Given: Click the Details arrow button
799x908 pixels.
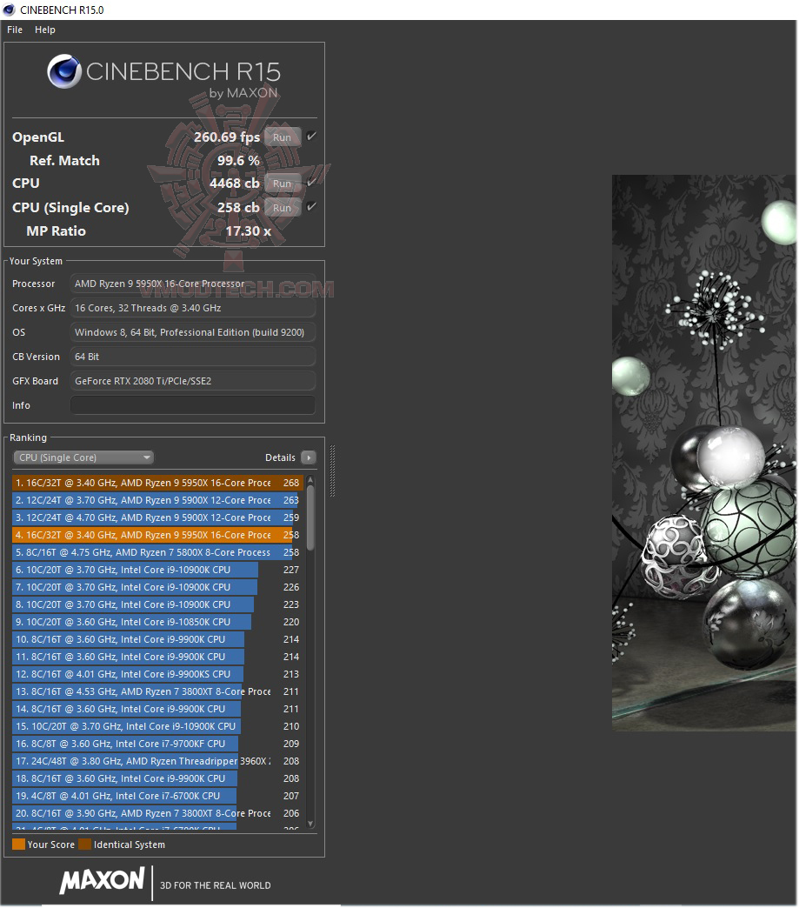Looking at the screenshot, I should (309, 457).
